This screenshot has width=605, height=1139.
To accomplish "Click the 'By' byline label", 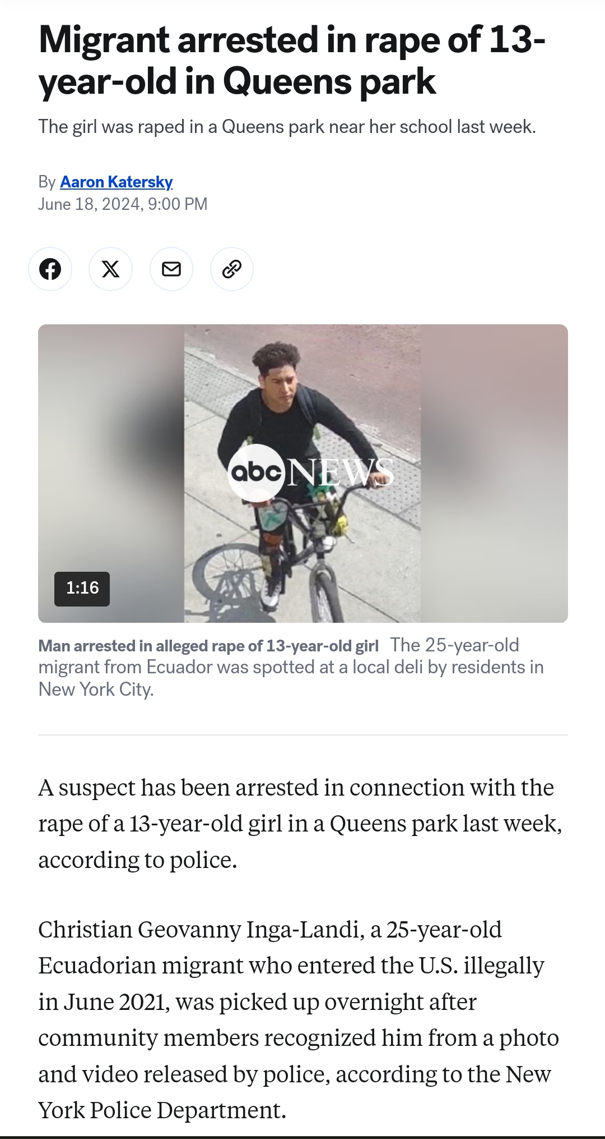I will 47,182.
